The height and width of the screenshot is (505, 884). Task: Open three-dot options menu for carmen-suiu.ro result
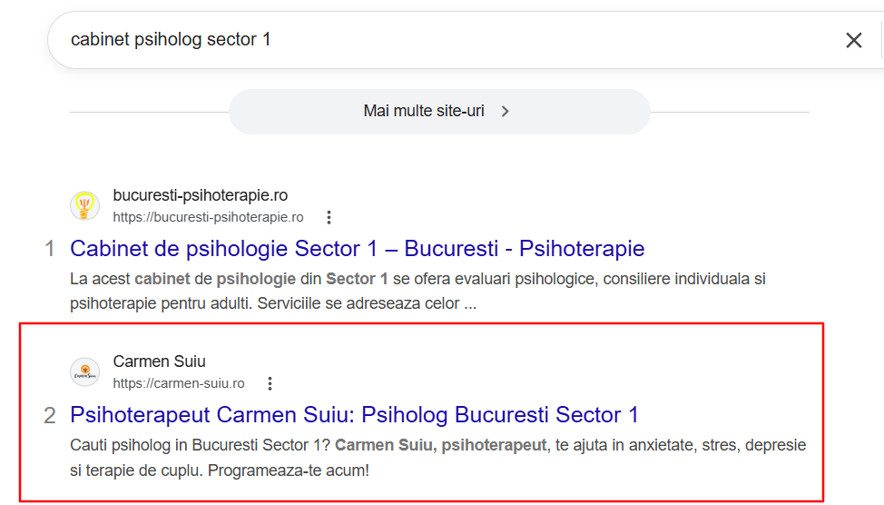pos(270,383)
